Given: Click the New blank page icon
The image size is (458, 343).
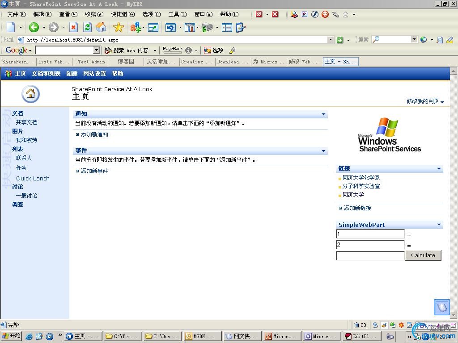Looking at the screenshot, I should pos(11,27).
